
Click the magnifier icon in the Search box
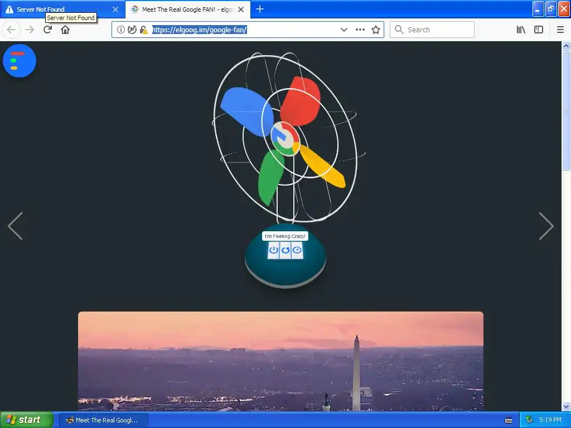click(399, 30)
